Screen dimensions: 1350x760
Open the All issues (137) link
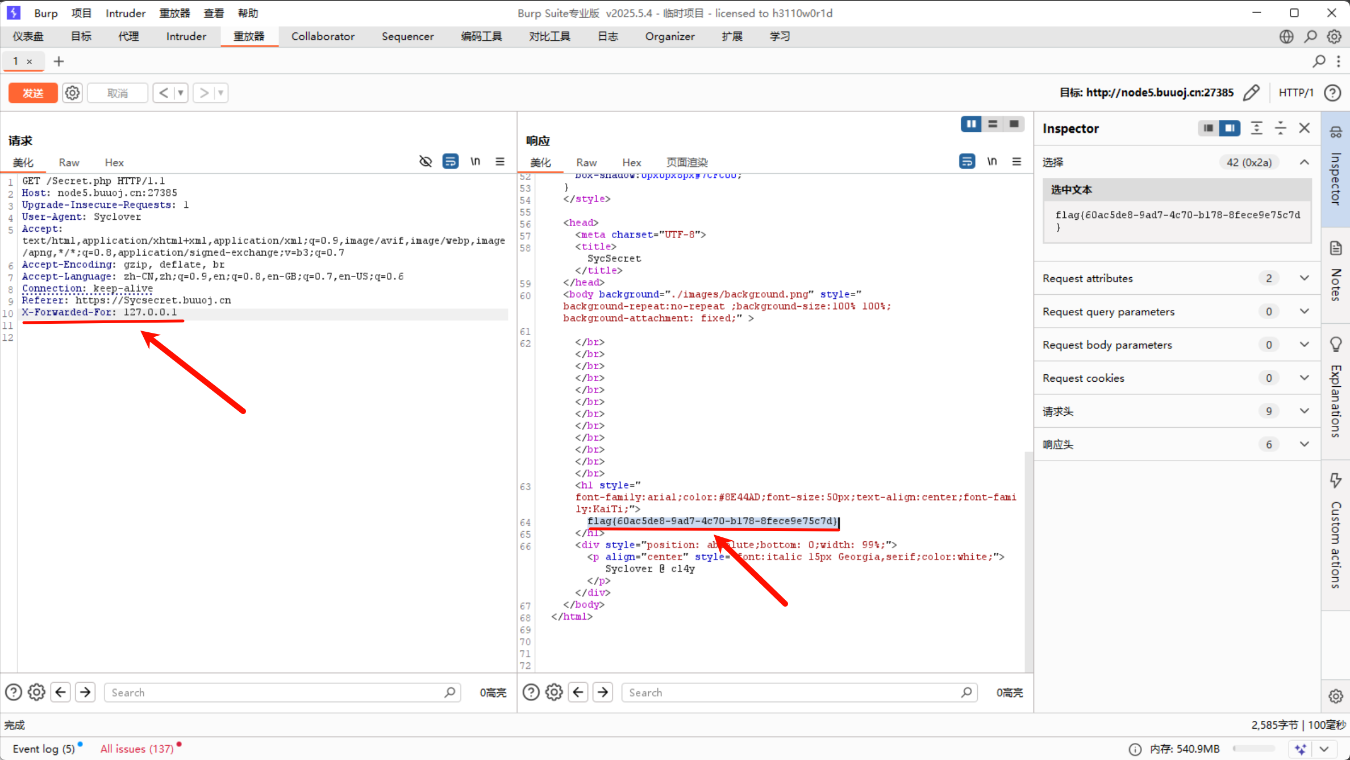137,749
